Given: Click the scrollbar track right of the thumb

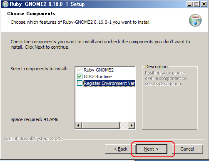Looking at the screenshot, I should tap(124, 126).
